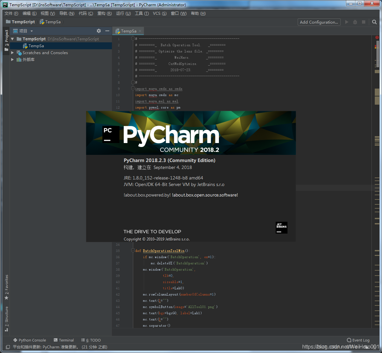Open Search Everywhere magnifier icon
Screen dimensions: 382x353
point(374,22)
